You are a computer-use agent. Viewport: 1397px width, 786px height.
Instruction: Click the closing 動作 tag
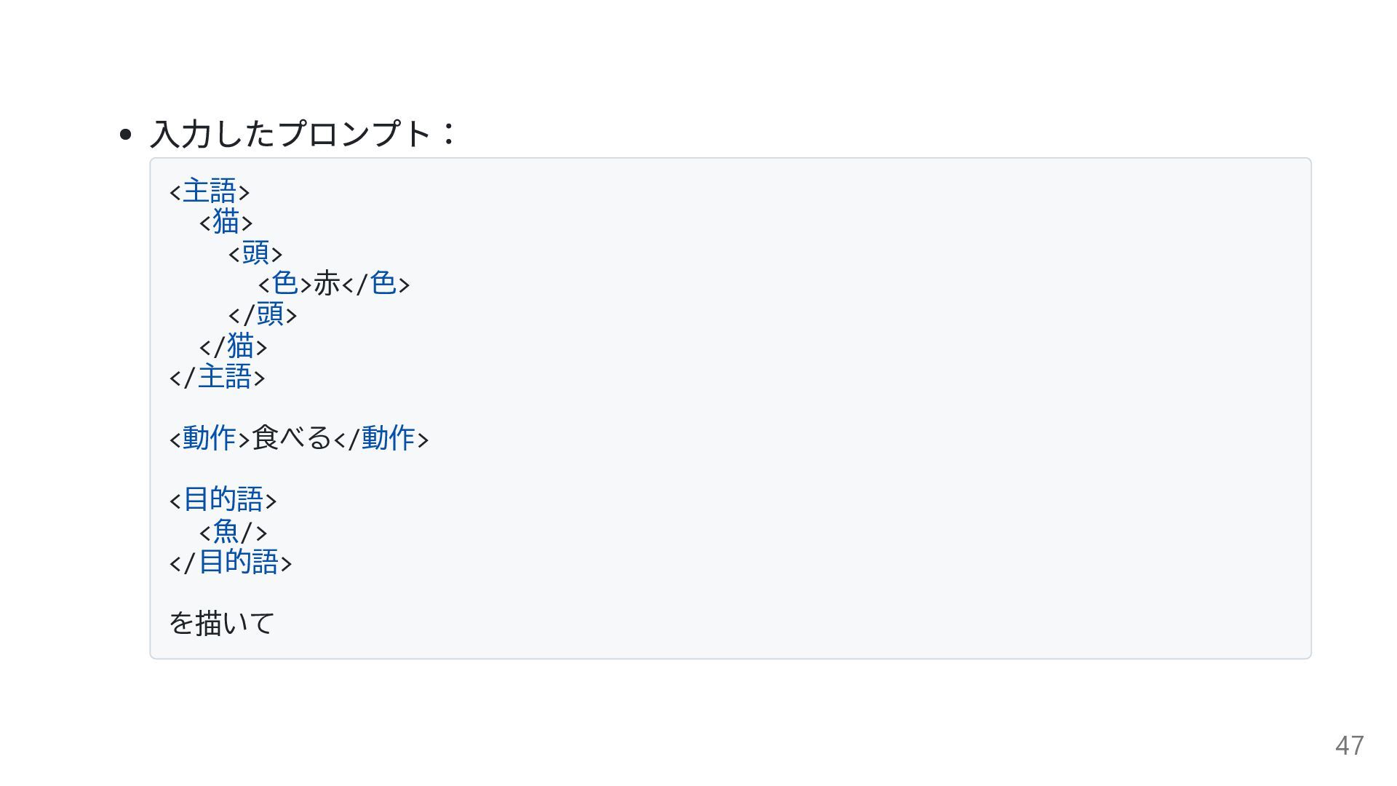coord(381,438)
